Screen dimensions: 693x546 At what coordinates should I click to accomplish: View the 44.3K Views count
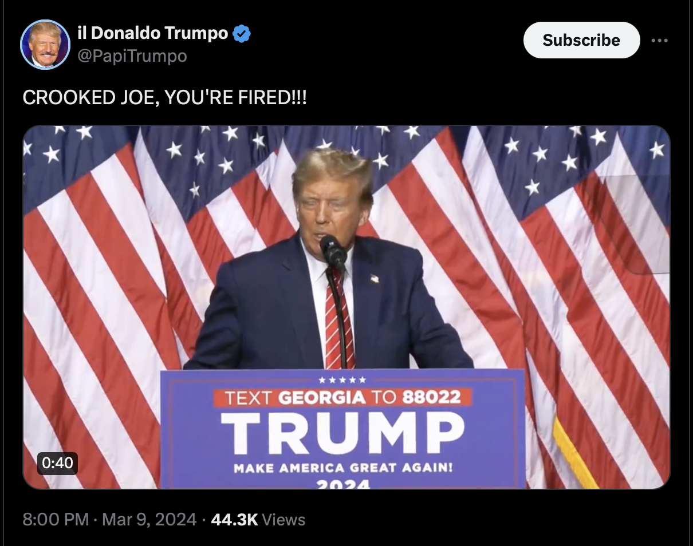click(x=258, y=520)
